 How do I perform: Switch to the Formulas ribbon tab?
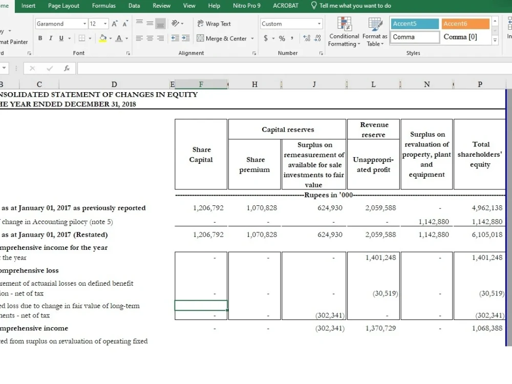(104, 6)
